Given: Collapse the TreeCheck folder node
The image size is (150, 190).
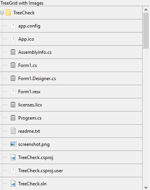Looking at the screenshot, I should tap(2, 13).
